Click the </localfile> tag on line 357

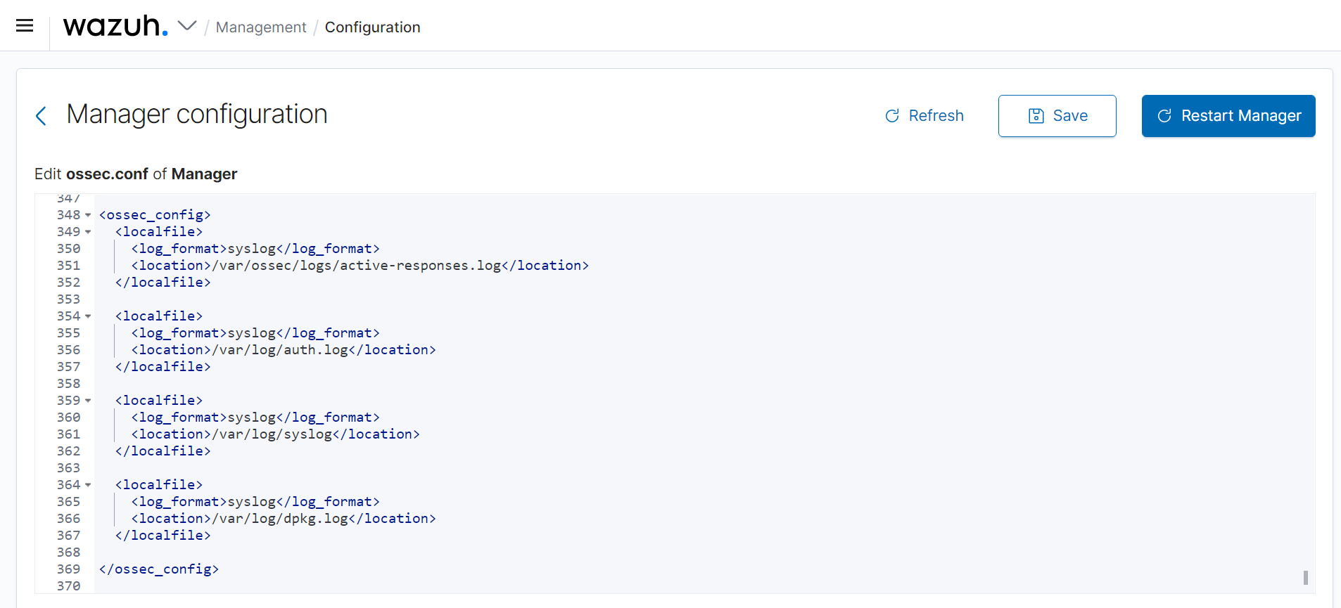tap(163, 367)
